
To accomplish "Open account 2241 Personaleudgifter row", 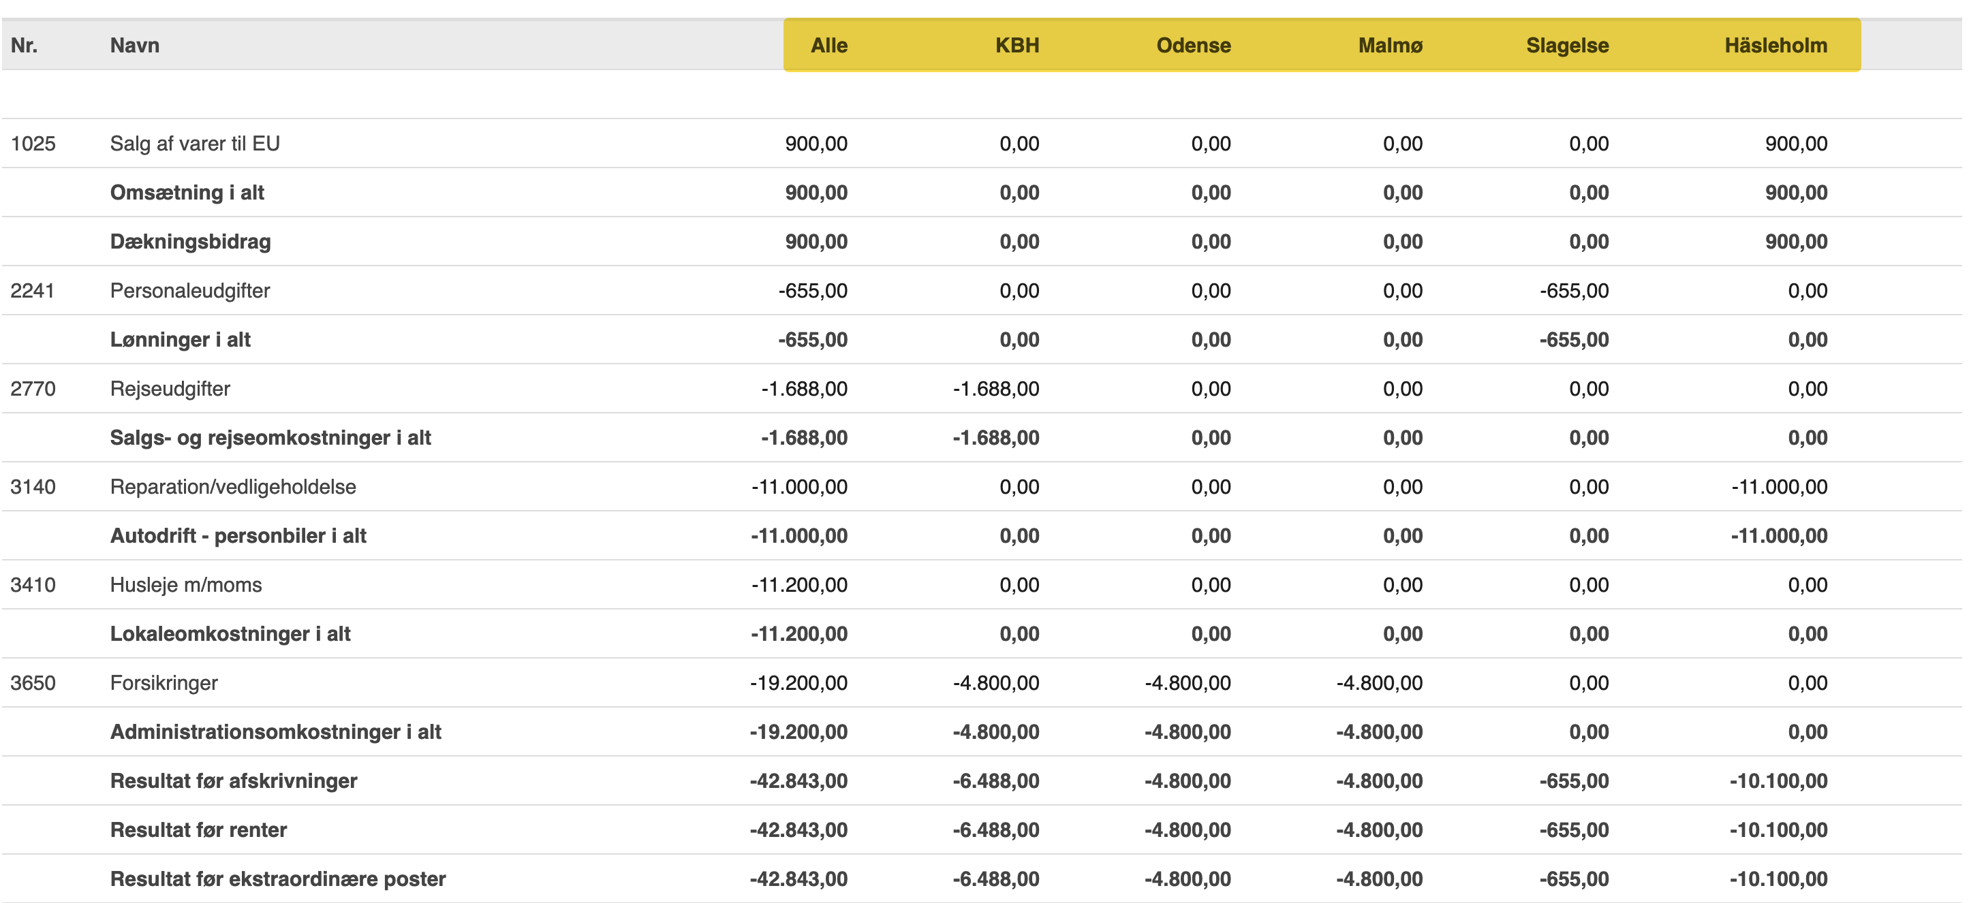I will 189,291.
